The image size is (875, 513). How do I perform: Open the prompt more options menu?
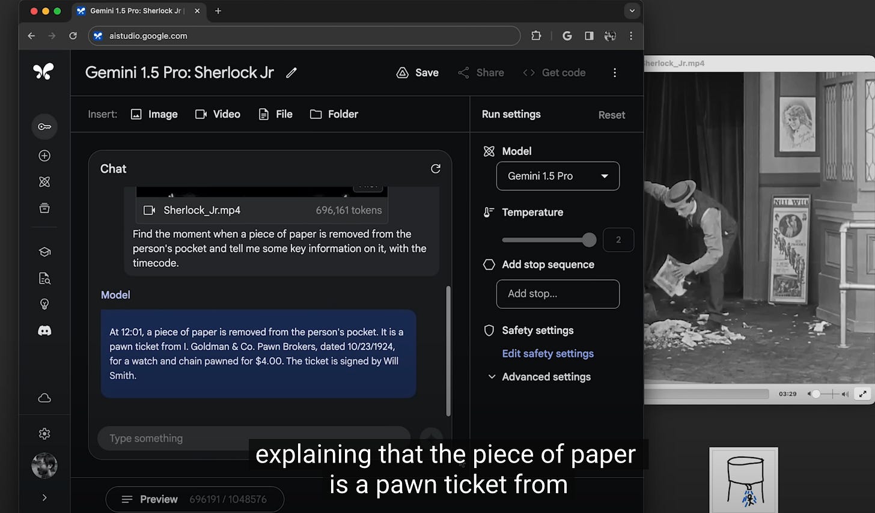point(615,73)
